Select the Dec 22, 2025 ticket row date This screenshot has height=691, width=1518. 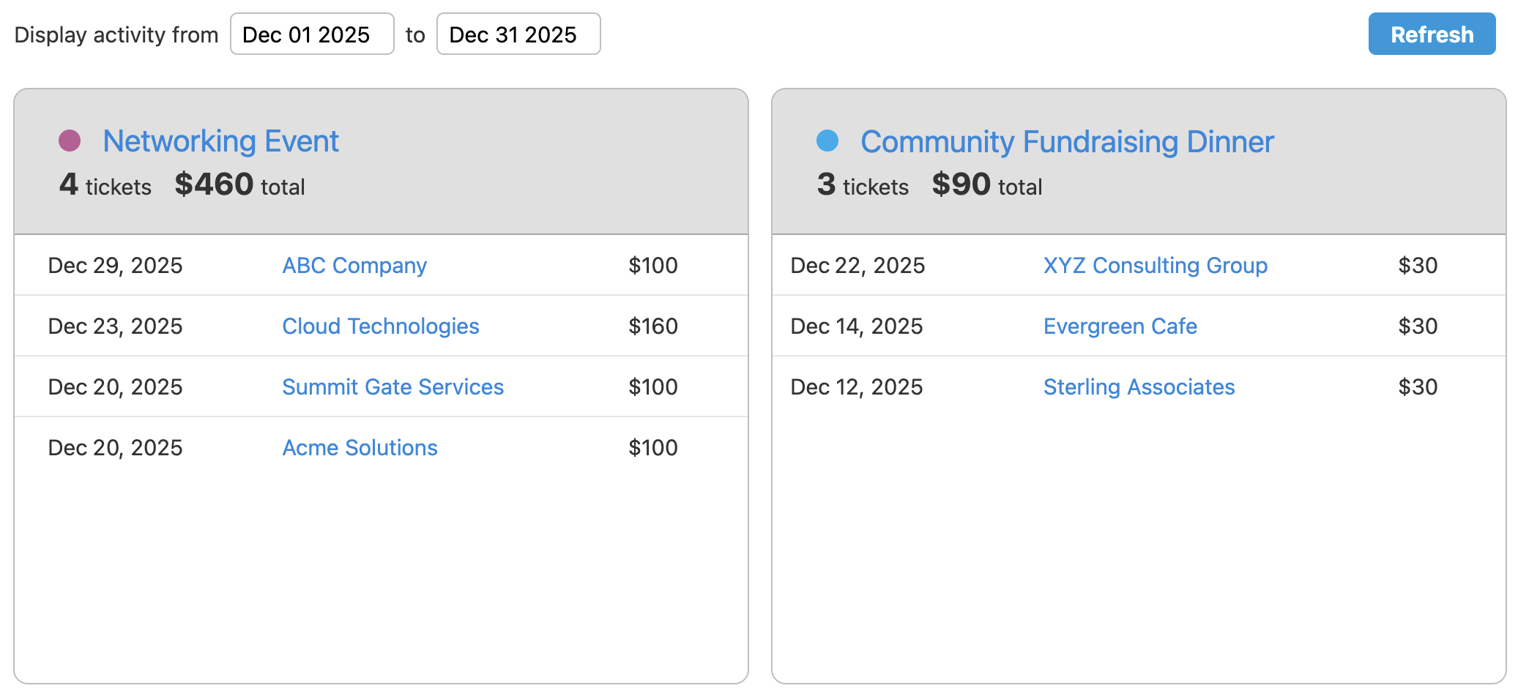tap(857, 266)
